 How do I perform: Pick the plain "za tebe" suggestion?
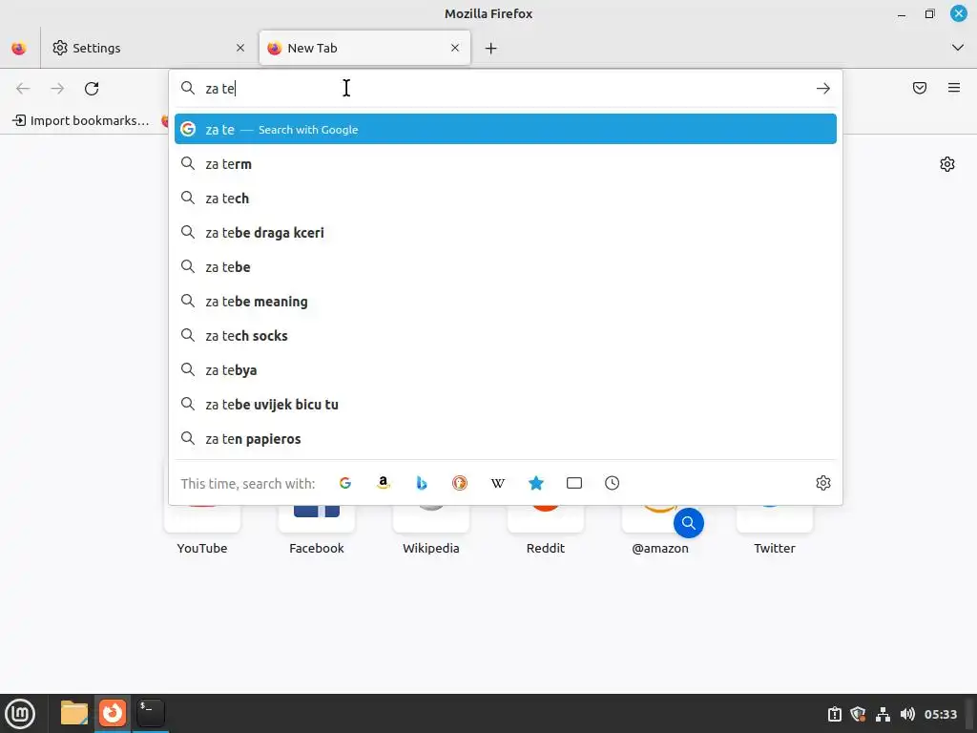click(x=506, y=267)
